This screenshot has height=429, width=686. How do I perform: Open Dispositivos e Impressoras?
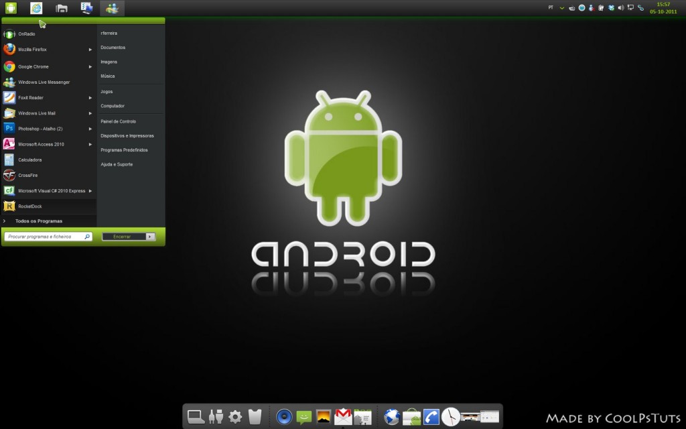coord(127,135)
